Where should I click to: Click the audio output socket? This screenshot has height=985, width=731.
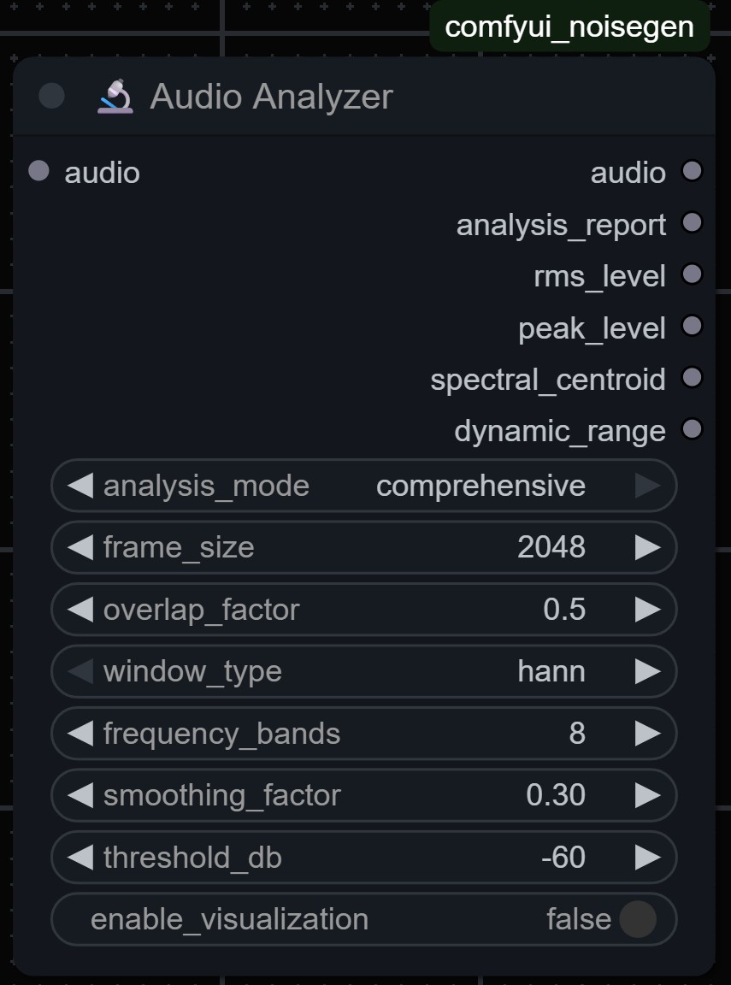692,171
